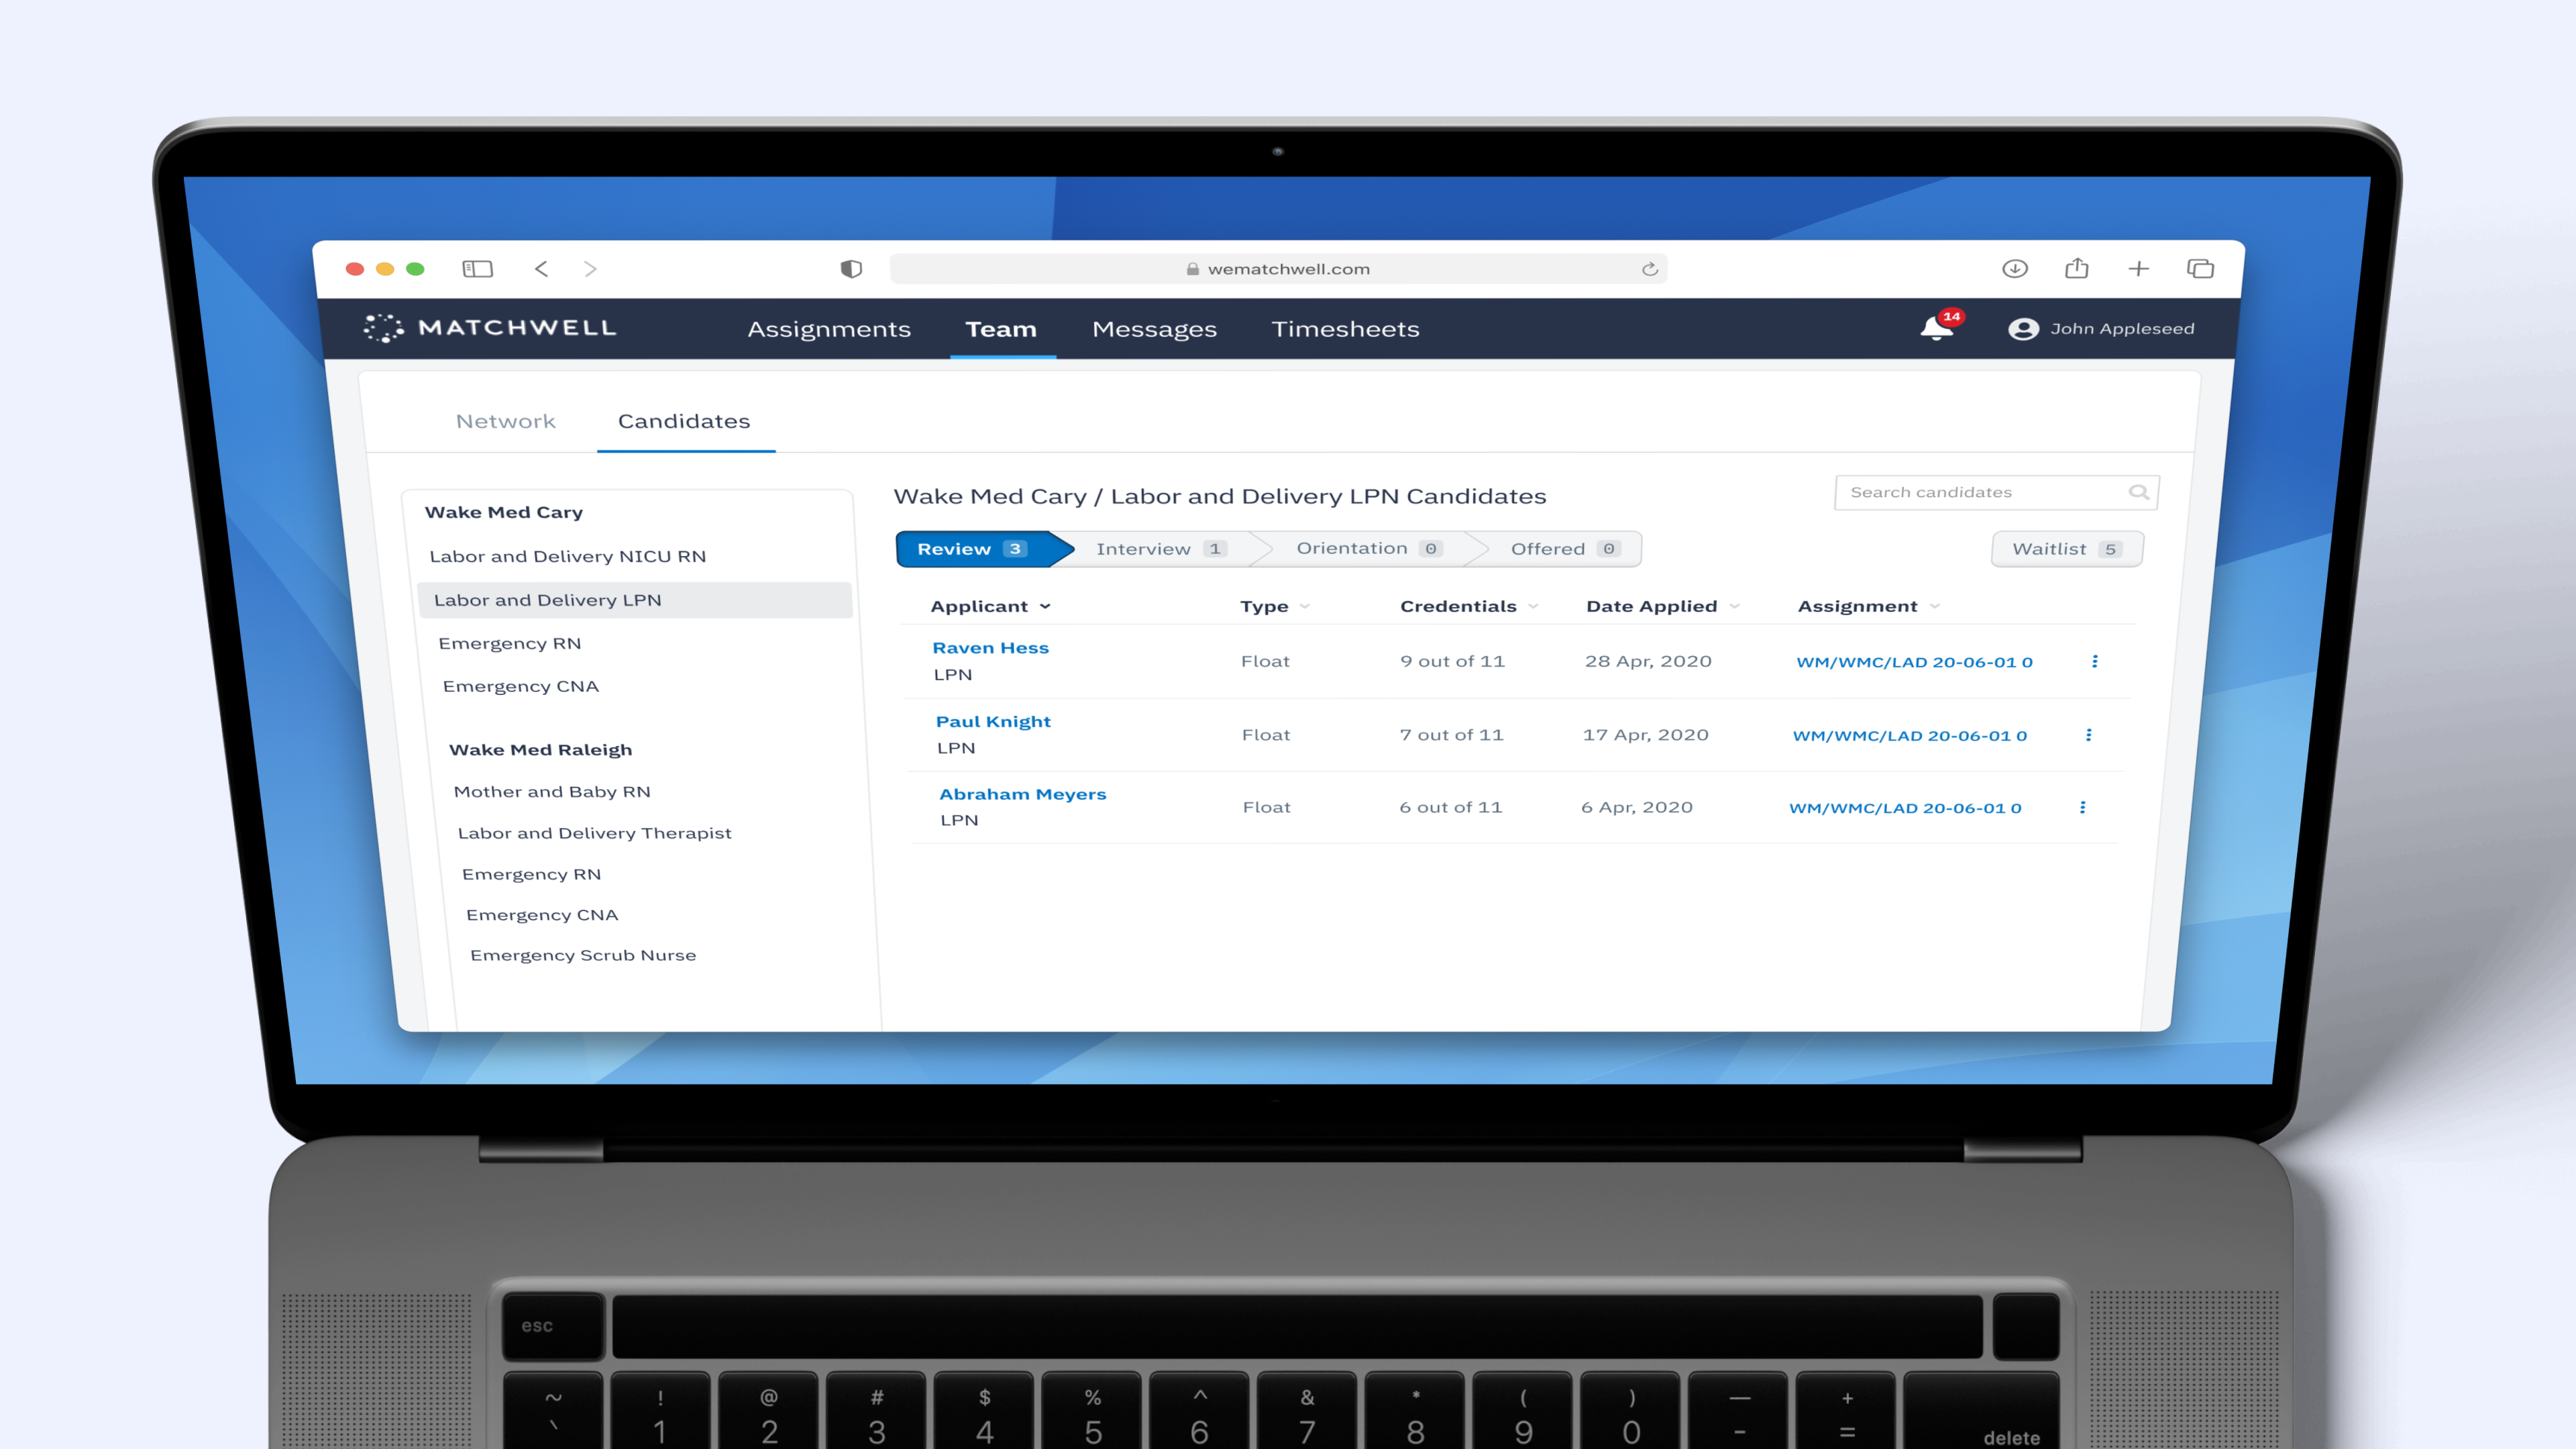
Task: Click the Waitlist button
Action: tap(2066, 549)
